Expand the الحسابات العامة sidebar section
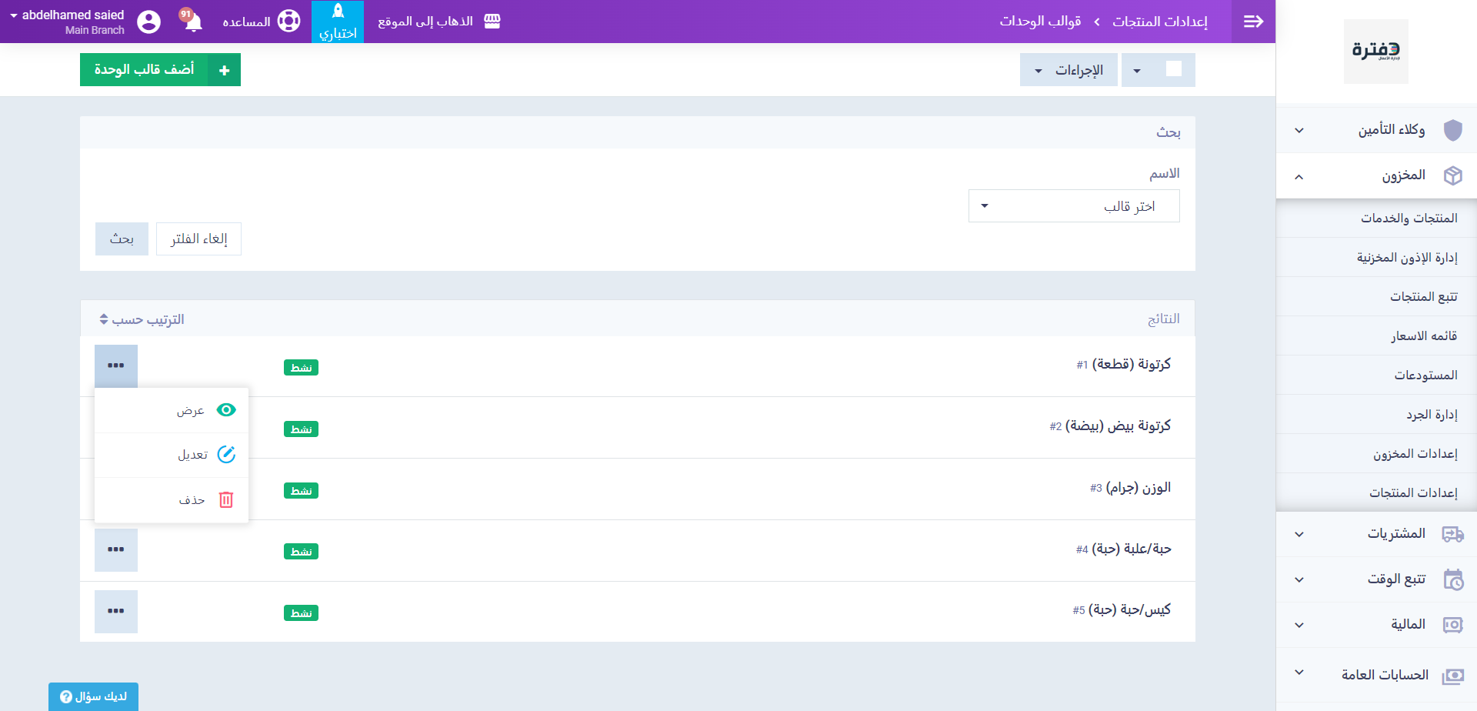 (1299, 673)
